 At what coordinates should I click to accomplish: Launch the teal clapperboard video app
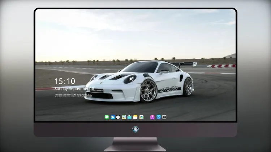point(129,117)
